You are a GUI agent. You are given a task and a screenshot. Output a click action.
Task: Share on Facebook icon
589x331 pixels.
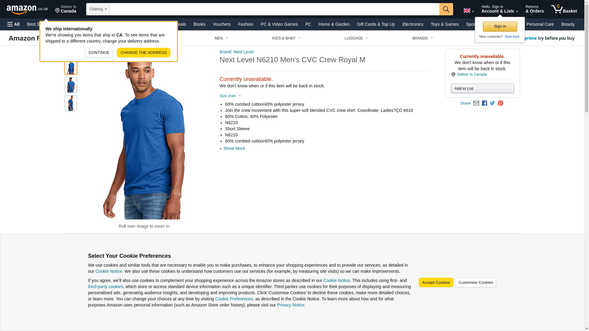click(484, 103)
